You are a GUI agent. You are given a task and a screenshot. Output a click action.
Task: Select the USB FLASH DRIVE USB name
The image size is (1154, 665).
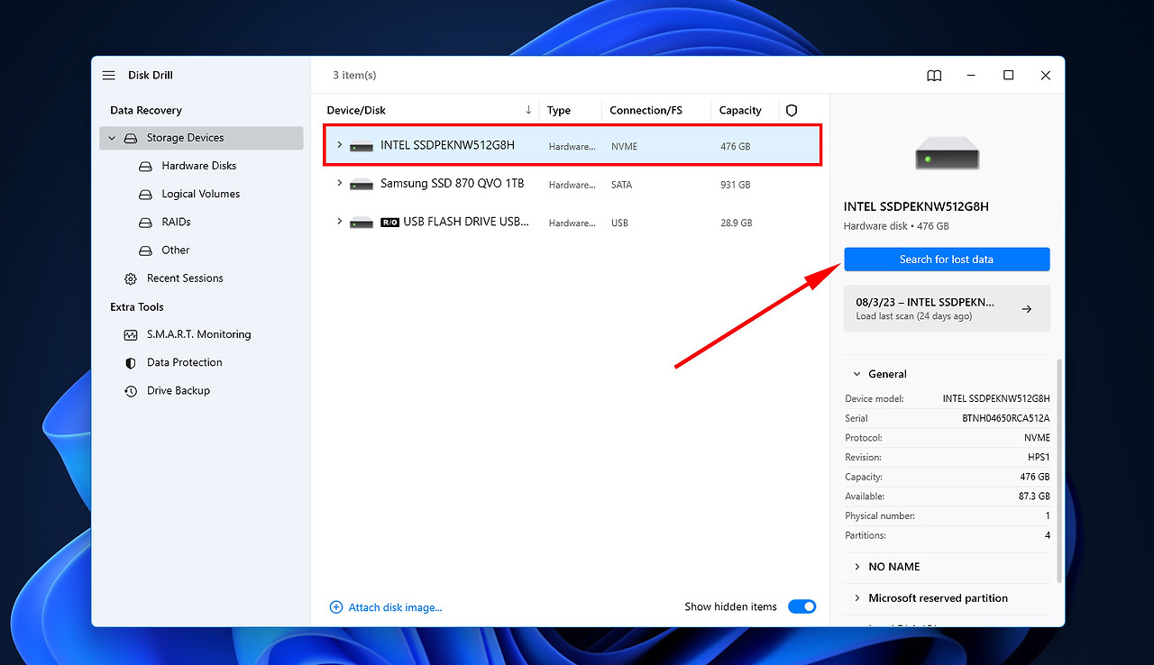pos(466,222)
